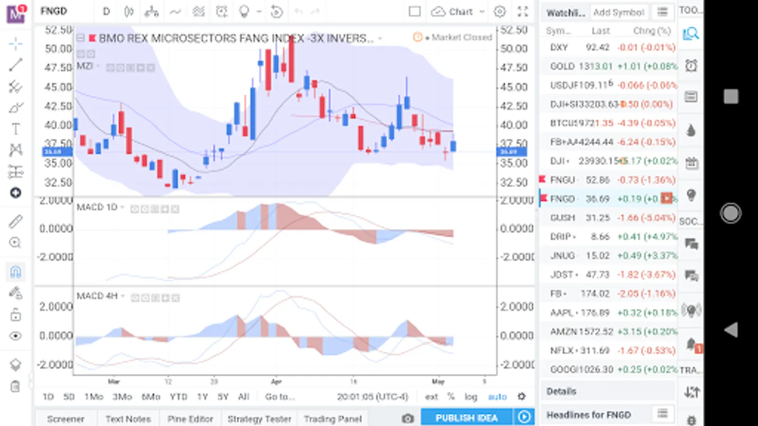Expand the MACD 4H indicator menu
758x426 pixels.
(x=123, y=296)
